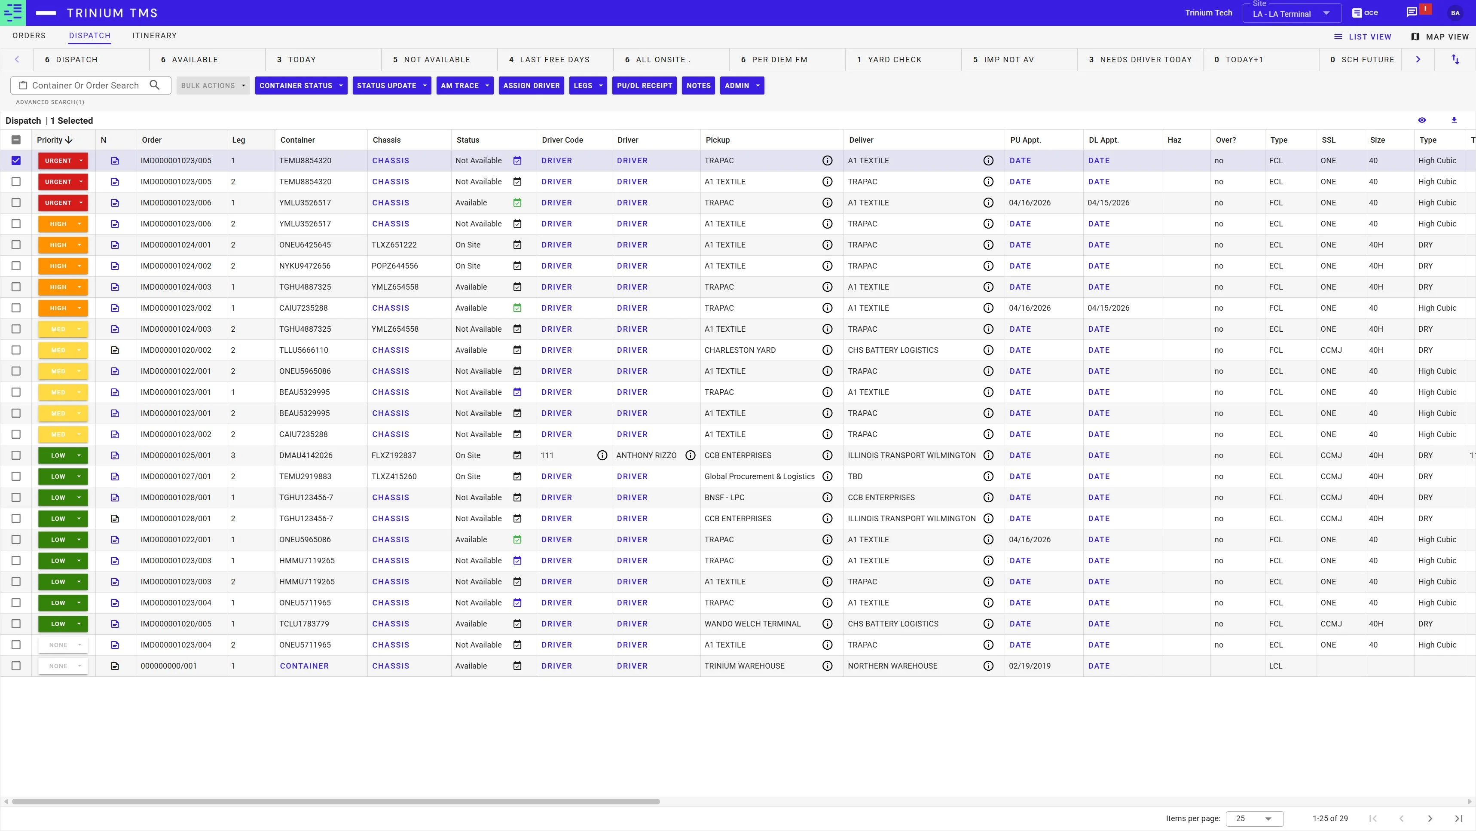1476x831 pixels.
Task: Open the hamburger menu logo icon
Action: (12, 12)
